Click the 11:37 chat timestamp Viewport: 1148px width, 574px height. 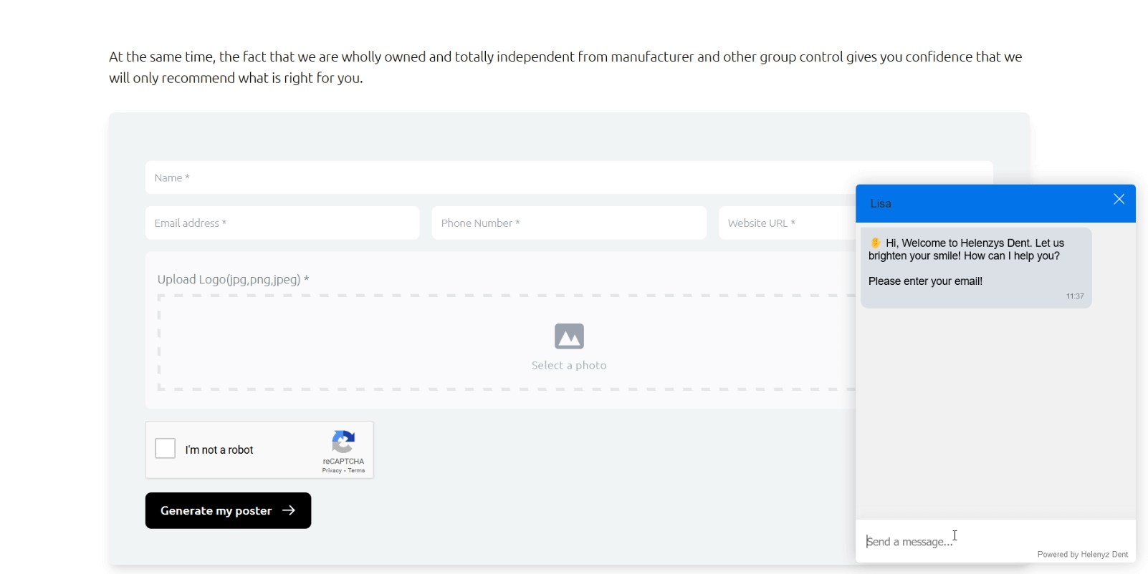coord(1075,296)
